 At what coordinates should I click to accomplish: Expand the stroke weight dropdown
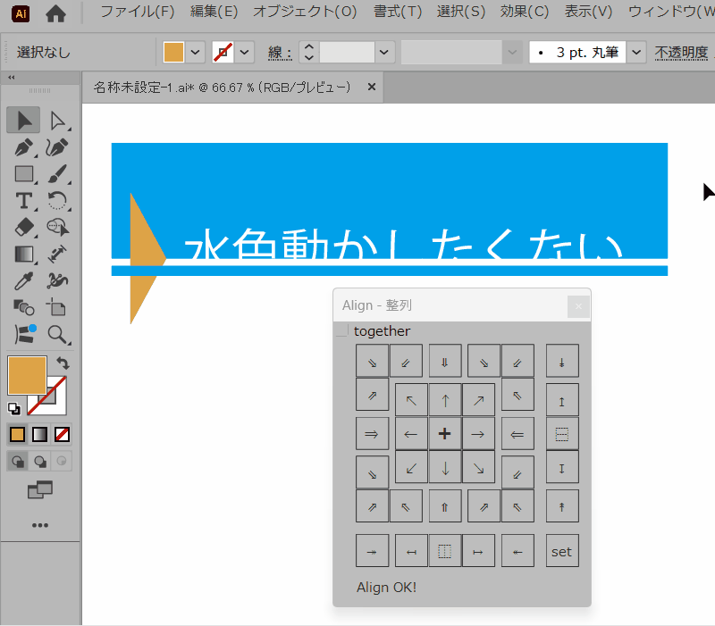pyautogui.click(x=385, y=53)
